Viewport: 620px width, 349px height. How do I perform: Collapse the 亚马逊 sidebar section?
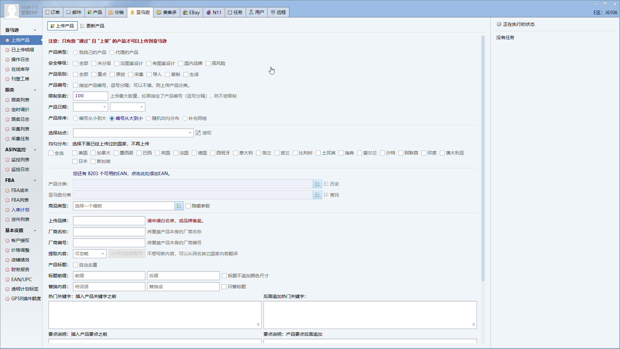(x=35, y=30)
